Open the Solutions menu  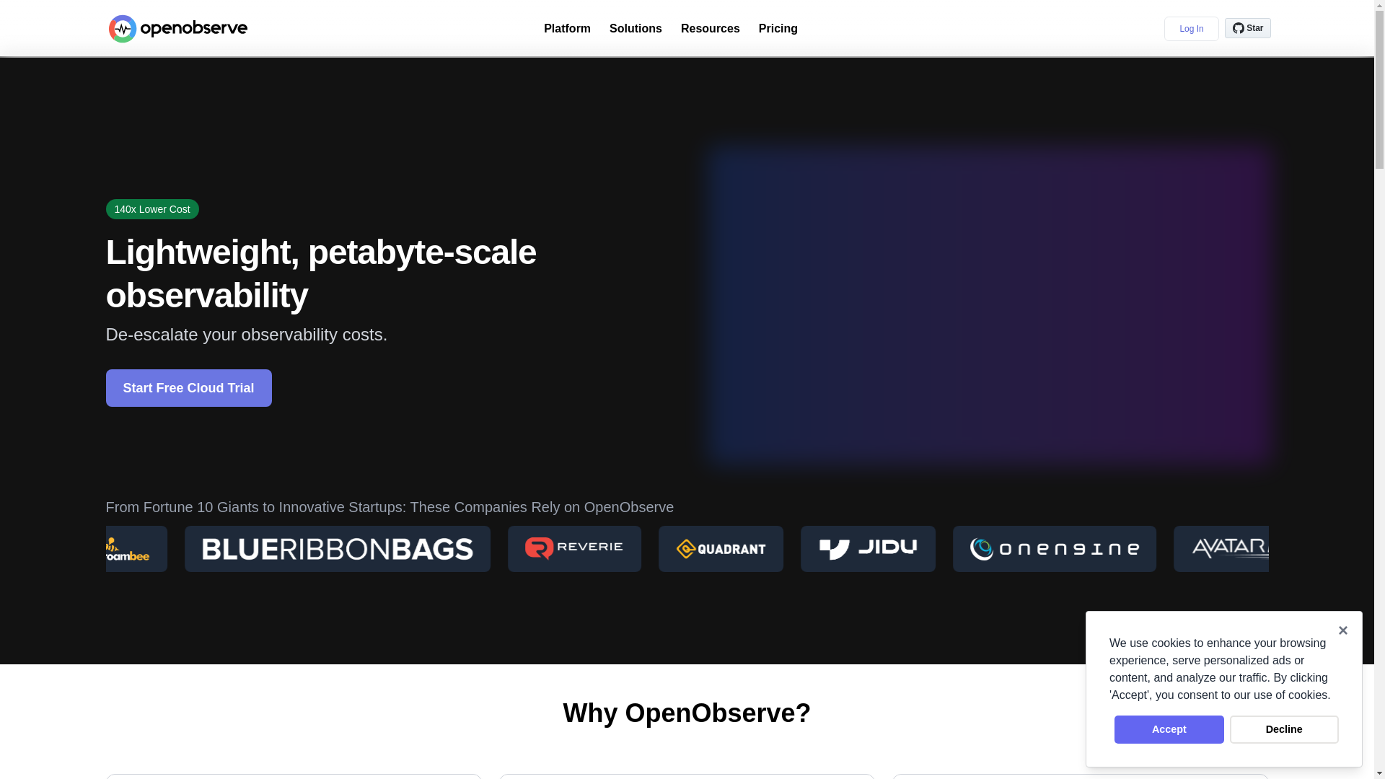[636, 29]
